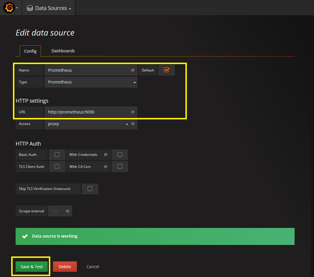
Task: Click the Scrape interval input field
Action: point(60,211)
